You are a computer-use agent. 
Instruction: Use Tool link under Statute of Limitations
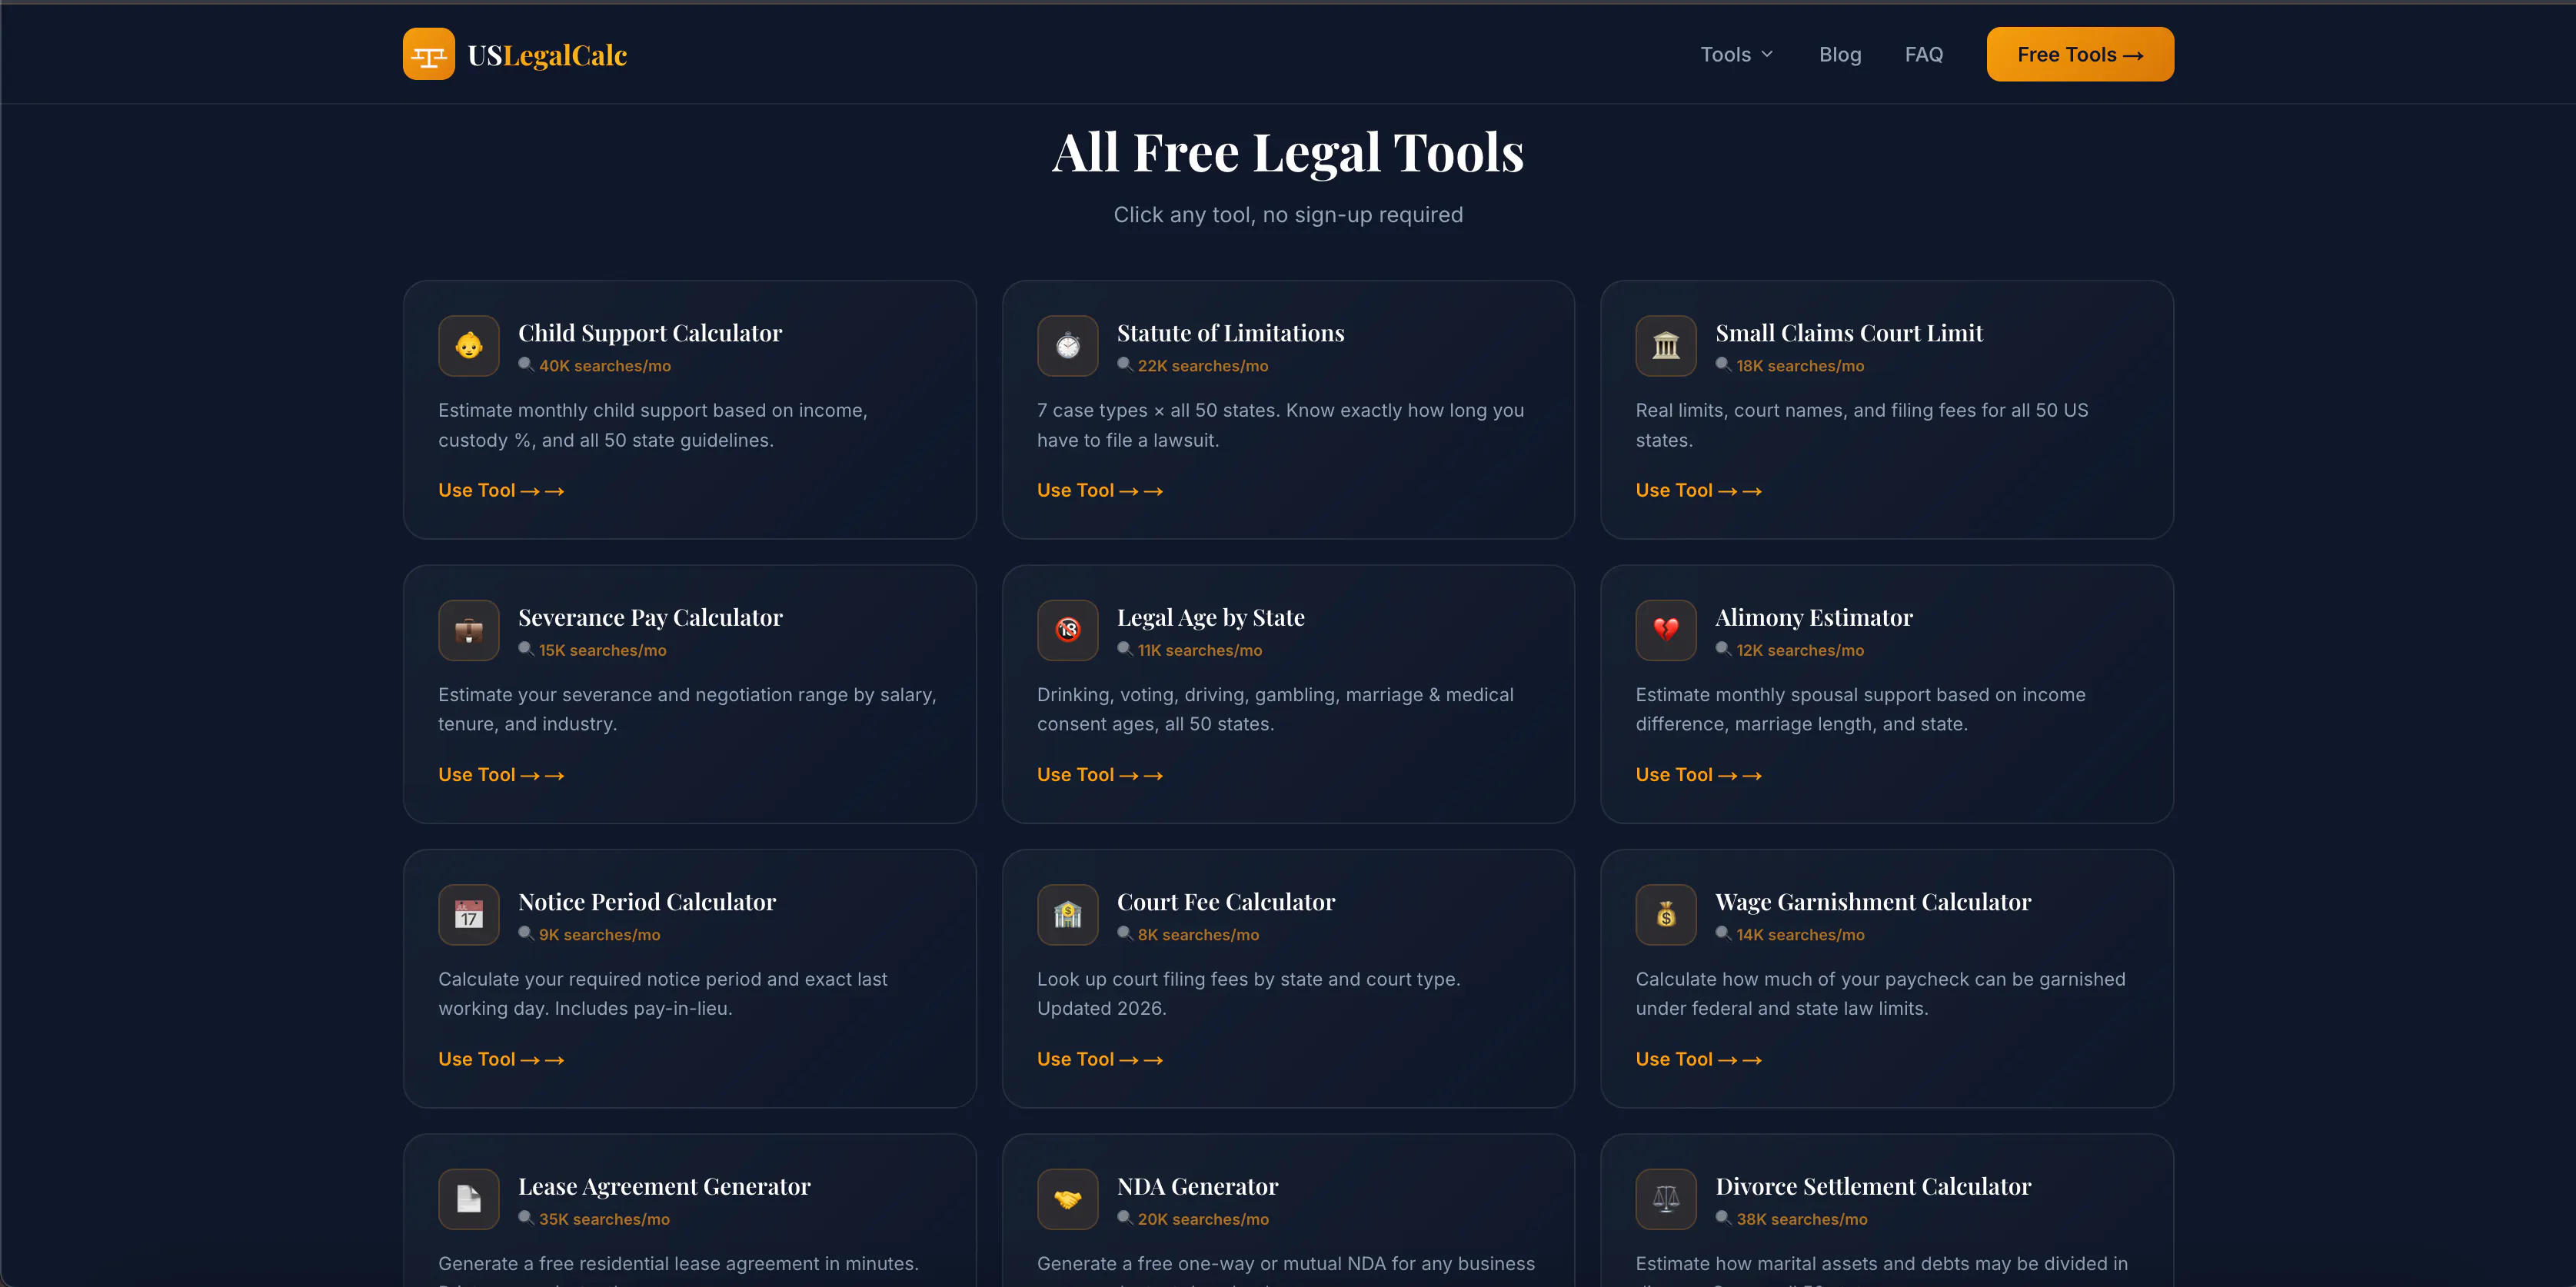1100,490
